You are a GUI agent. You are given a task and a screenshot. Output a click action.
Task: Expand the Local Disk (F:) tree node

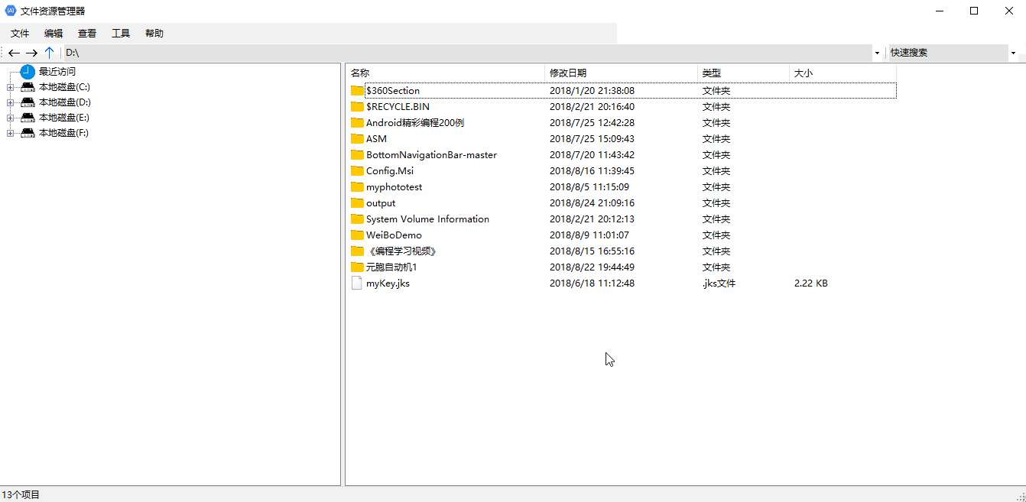coord(10,134)
